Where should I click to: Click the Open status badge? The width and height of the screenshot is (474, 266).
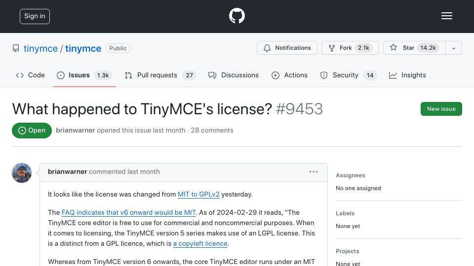[x=32, y=130]
